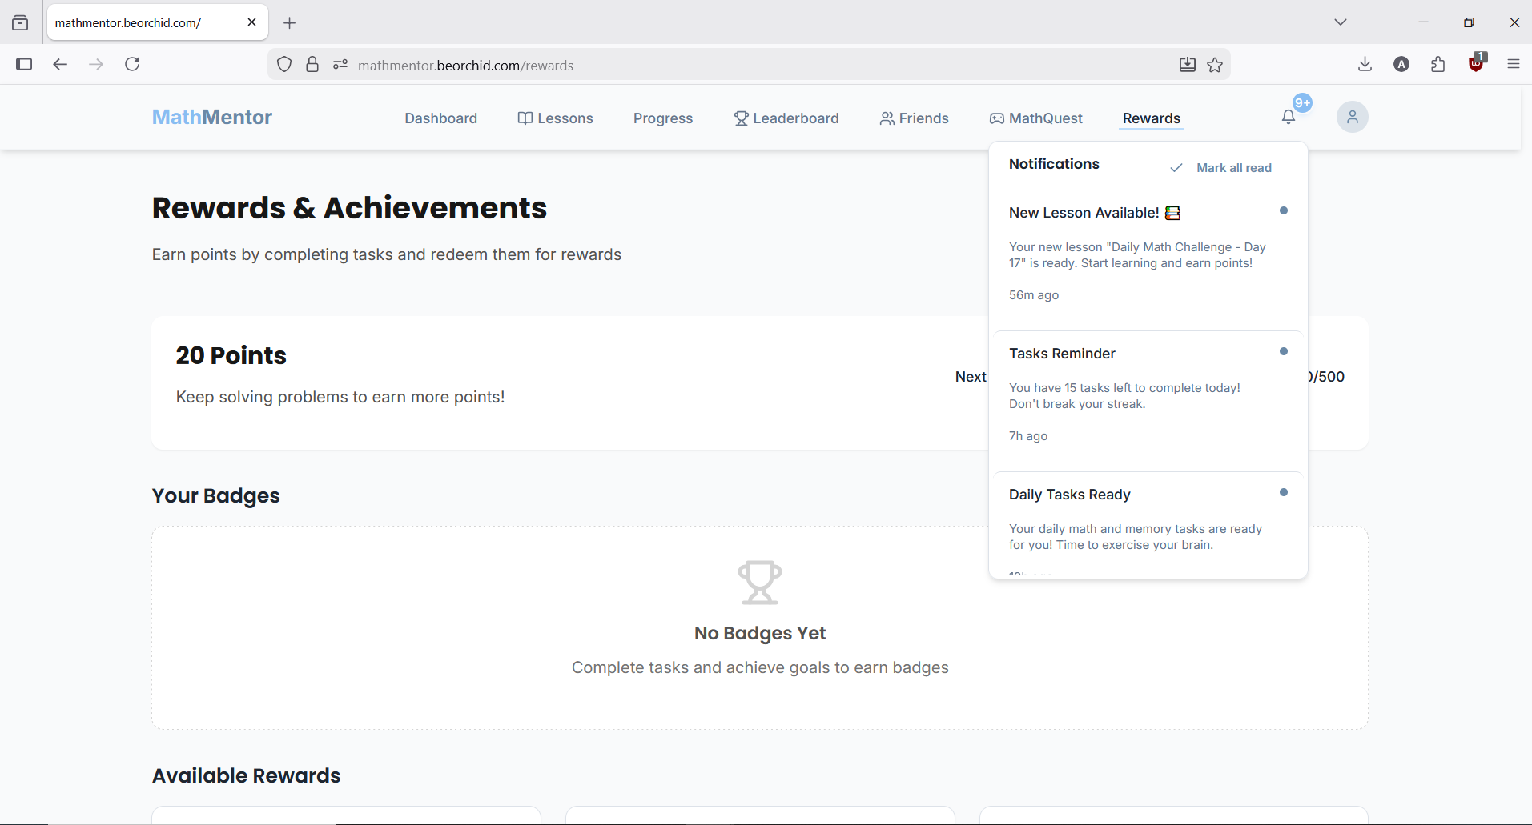Image resolution: width=1532 pixels, height=825 pixels.
Task: Open the notifications bell icon
Action: pos(1288,118)
